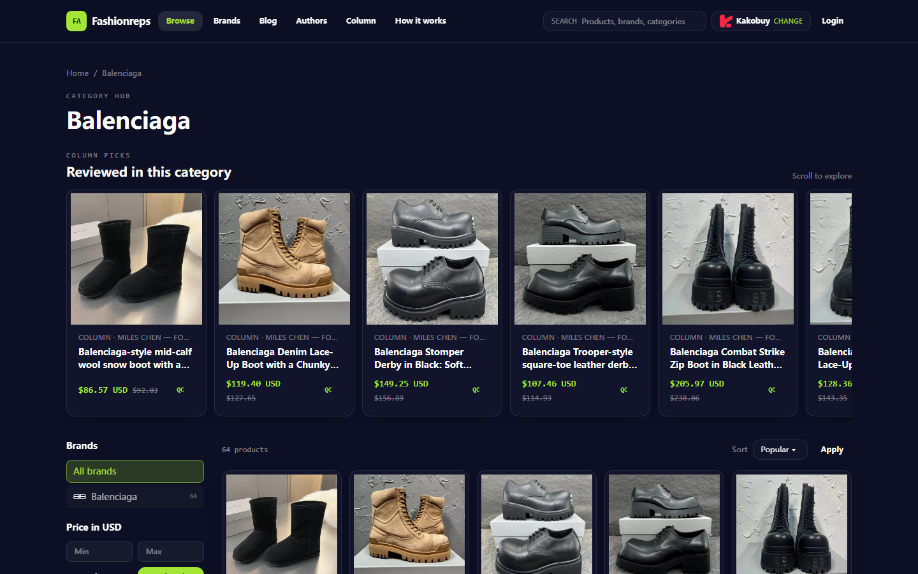The width and height of the screenshot is (918, 574).
Task: Click the Max price input
Action: [171, 552]
